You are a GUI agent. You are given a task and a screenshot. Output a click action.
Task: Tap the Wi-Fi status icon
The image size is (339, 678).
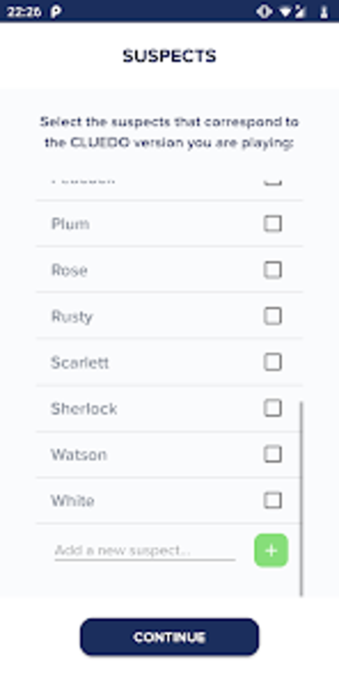(x=285, y=12)
